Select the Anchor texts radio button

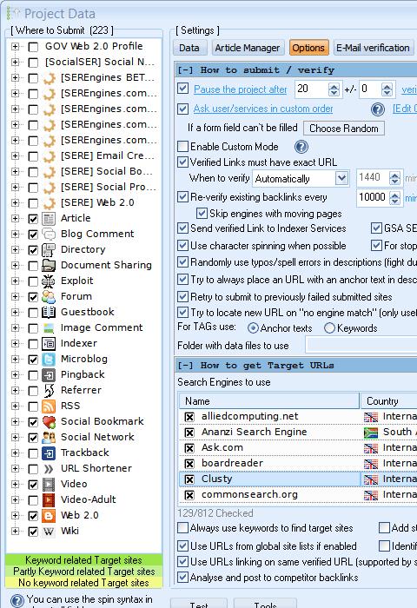[253, 328]
